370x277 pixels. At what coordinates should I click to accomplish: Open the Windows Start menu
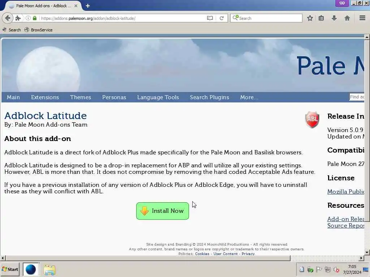click(x=10, y=269)
